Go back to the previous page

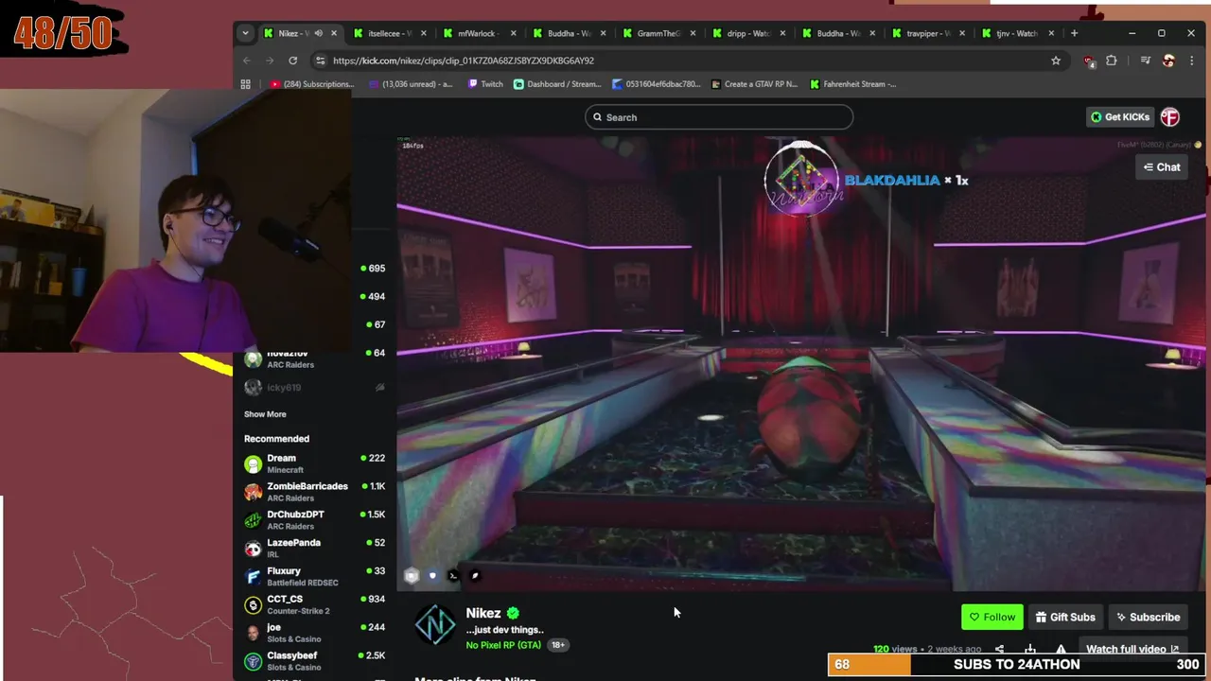point(247,61)
